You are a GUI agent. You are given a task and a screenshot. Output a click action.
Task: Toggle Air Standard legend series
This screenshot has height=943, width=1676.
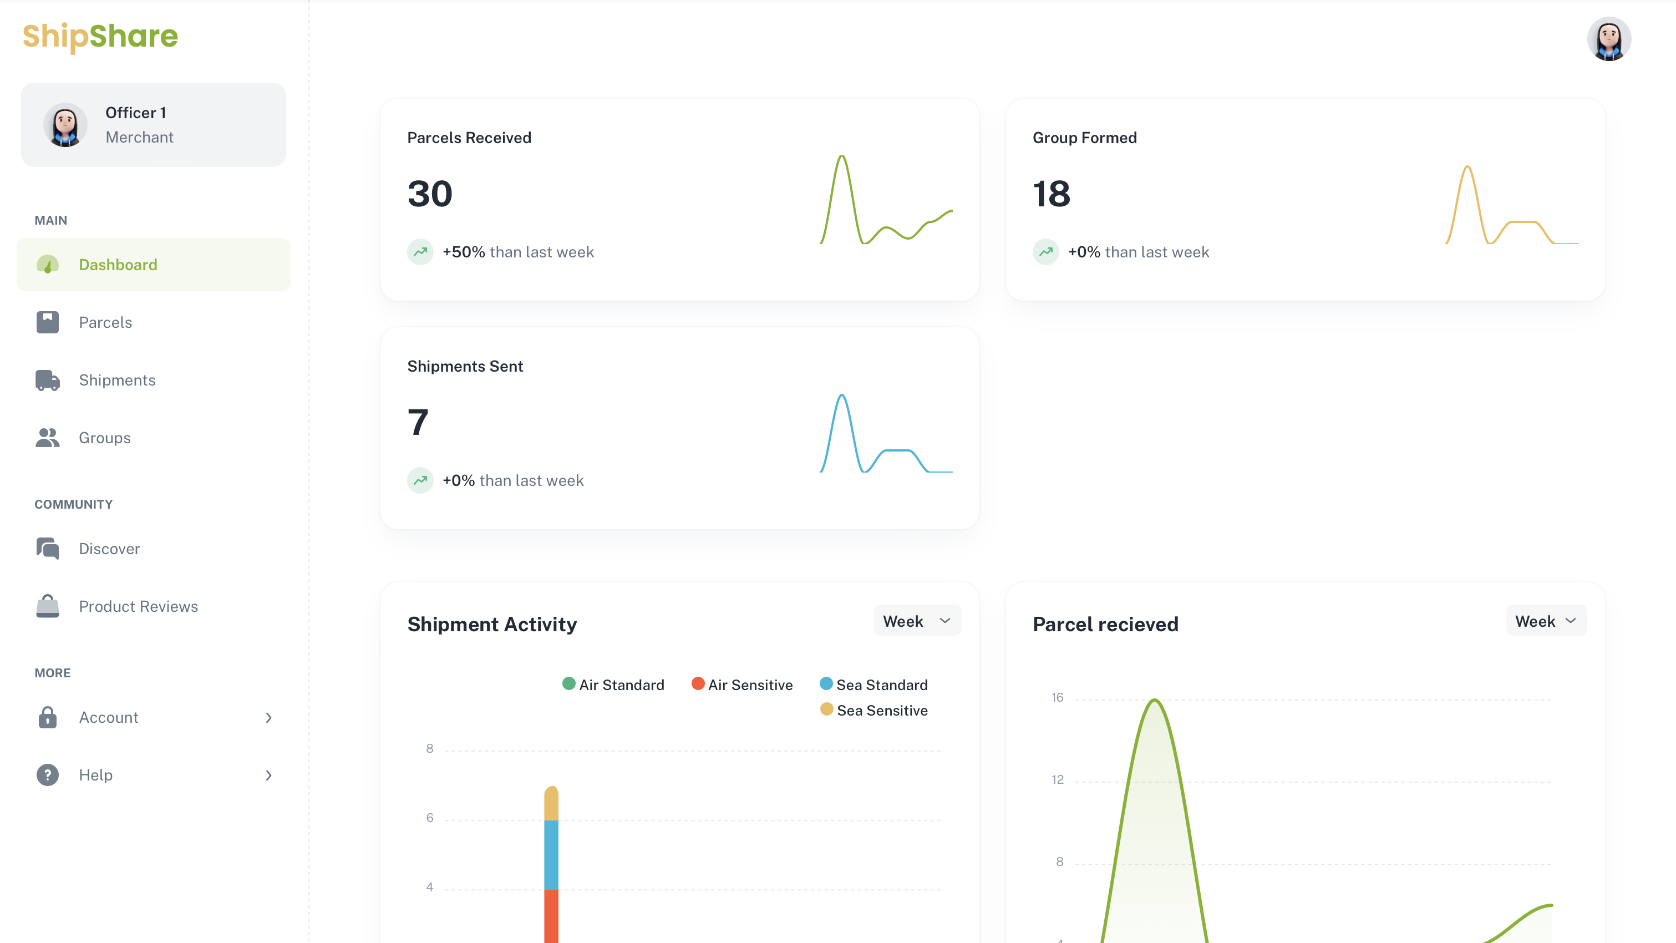613,685
